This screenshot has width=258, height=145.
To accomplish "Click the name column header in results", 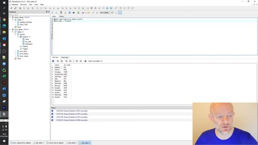I will coord(59,65).
